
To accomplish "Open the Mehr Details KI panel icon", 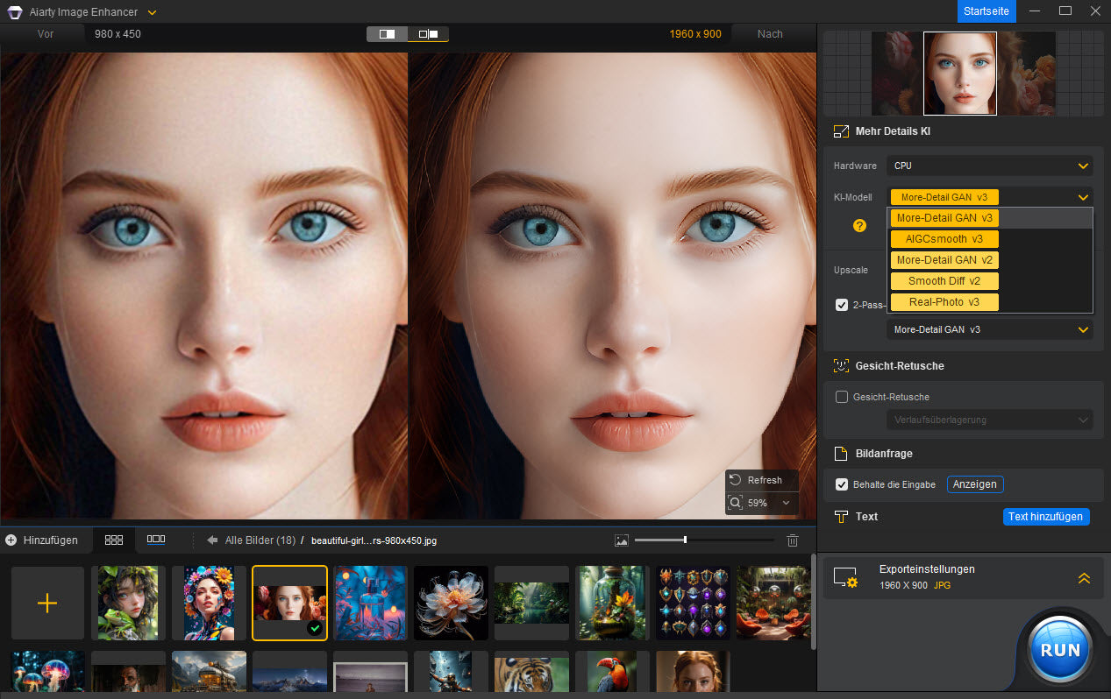I will [841, 131].
